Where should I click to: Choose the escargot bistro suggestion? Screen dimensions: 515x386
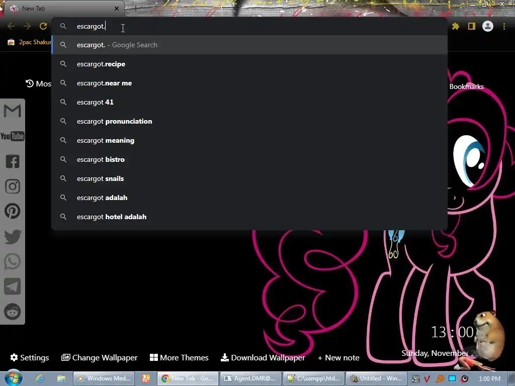click(x=249, y=159)
